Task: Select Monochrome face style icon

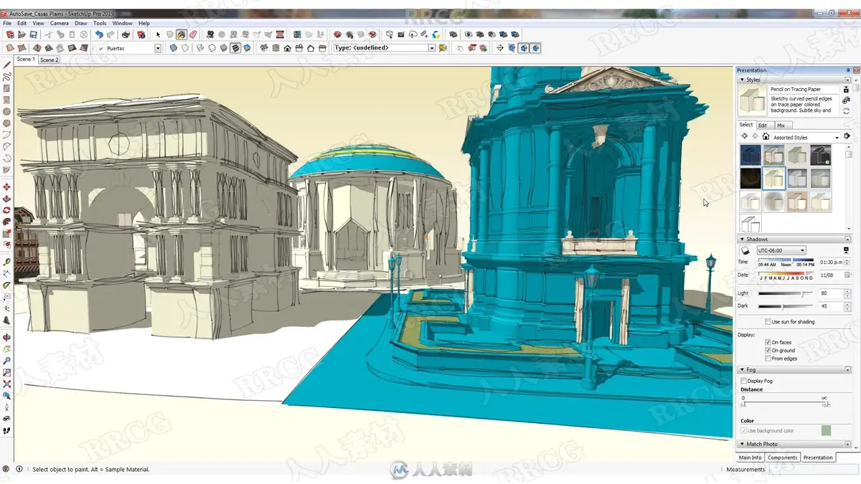Action: tap(247, 48)
